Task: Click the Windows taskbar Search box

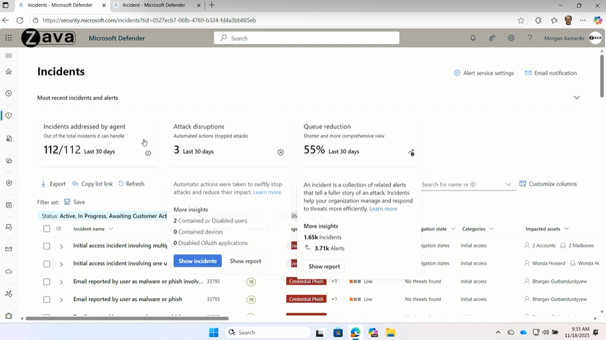Action: point(267,332)
